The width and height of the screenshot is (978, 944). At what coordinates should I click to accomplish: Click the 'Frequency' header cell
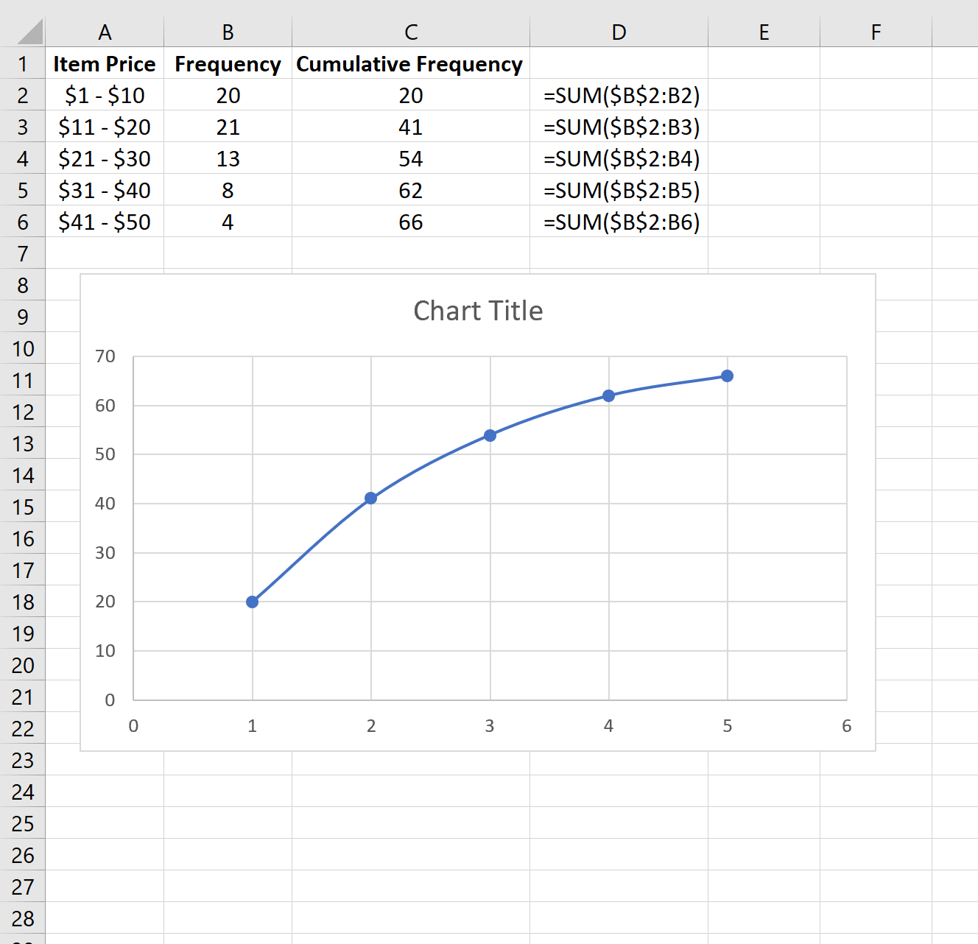[228, 63]
